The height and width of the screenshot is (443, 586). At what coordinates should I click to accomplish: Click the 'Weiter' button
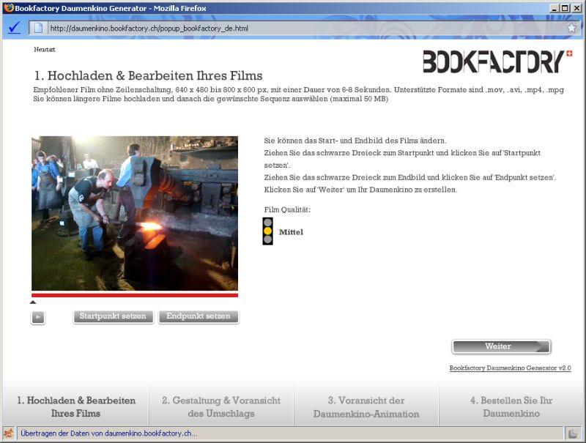501,346
